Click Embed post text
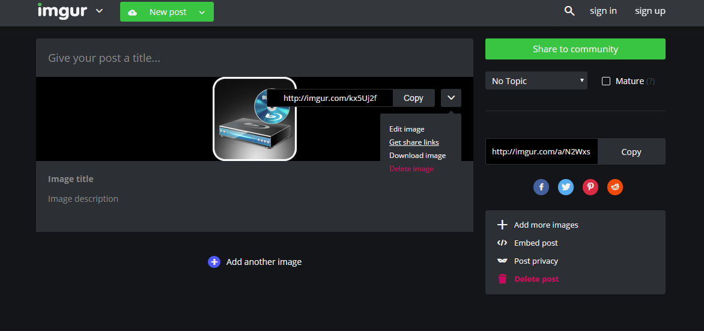Image resolution: width=704 pixels, height=331 pixels. tap(536, 243)
